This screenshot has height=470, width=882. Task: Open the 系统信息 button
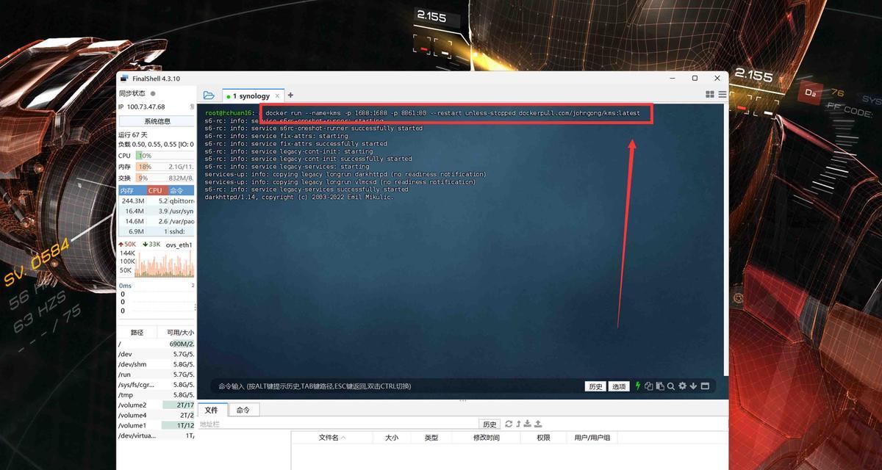coord(157,121)
